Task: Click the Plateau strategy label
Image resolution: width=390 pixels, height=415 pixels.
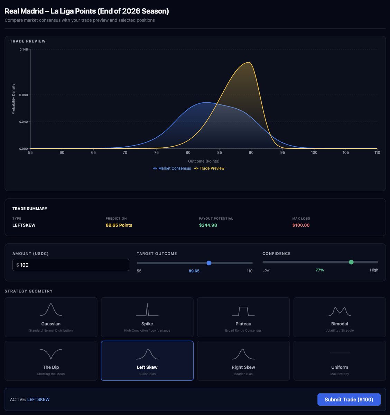Action: [243, 324]
